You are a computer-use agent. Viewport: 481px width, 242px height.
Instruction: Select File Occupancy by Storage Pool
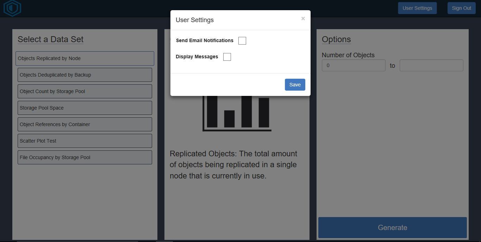(x=85, y=157)
